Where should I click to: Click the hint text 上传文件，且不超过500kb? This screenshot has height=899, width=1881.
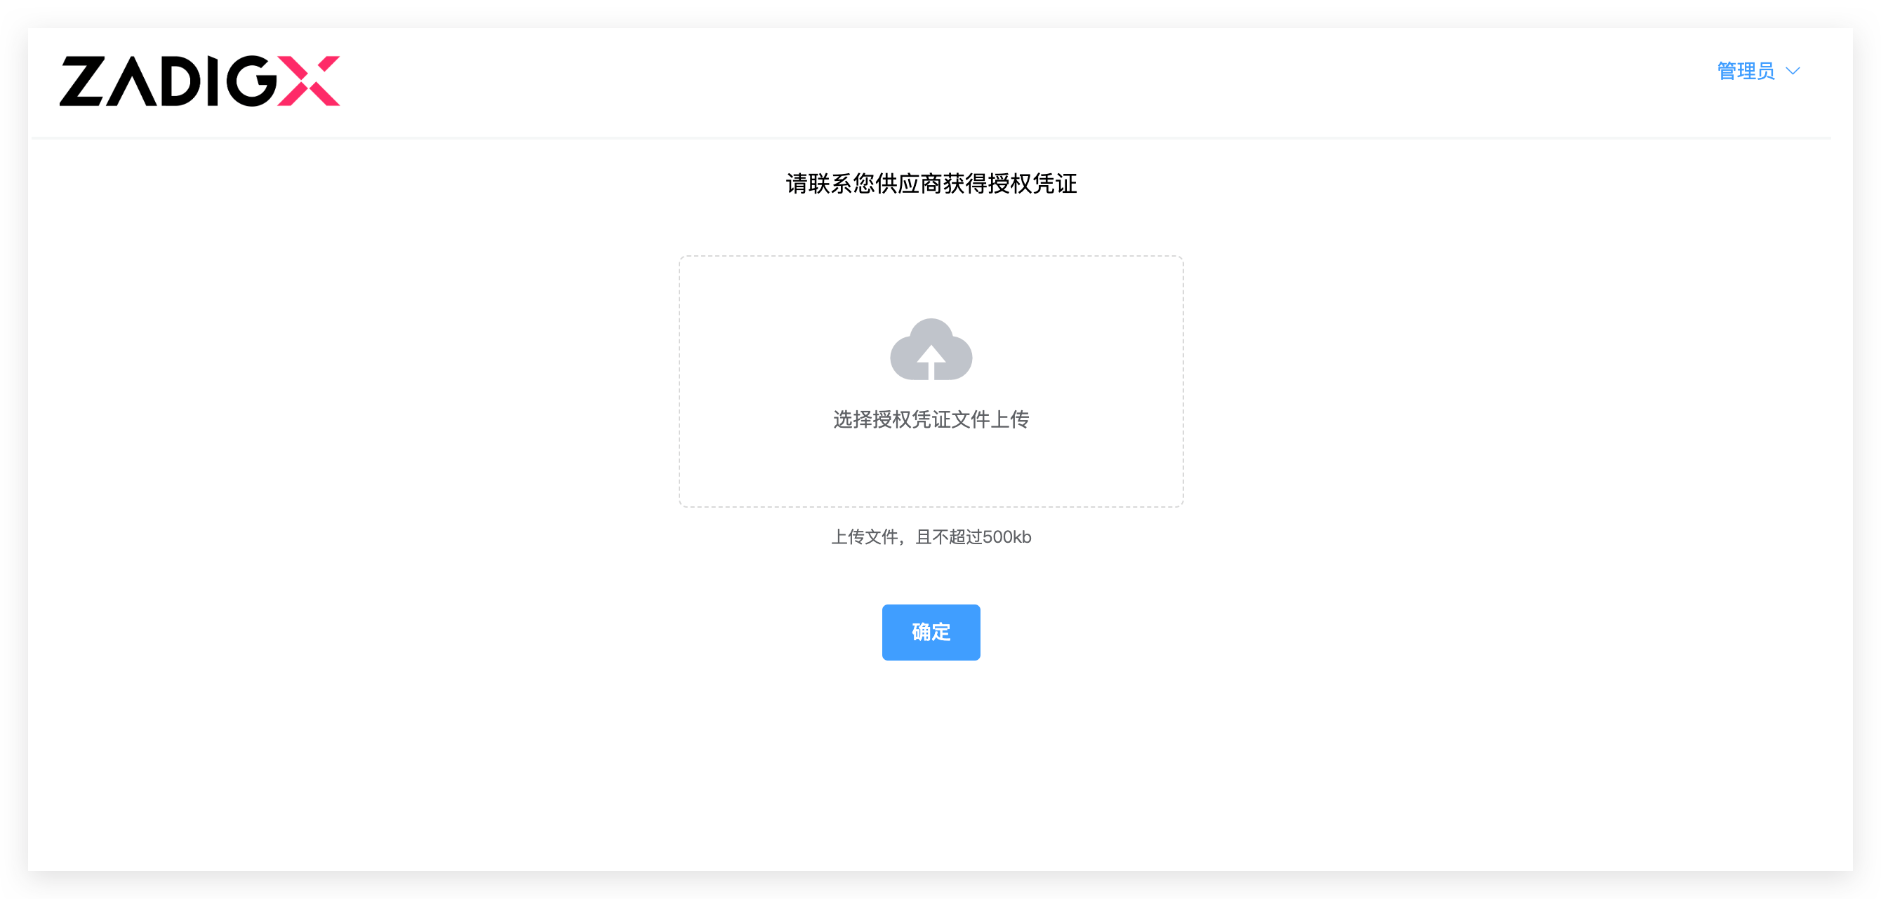tap(930, 537)
